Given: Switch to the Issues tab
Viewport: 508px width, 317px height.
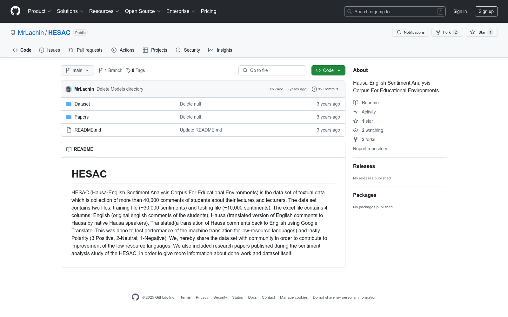Looking at the screenshot, I should coord(50,50).
